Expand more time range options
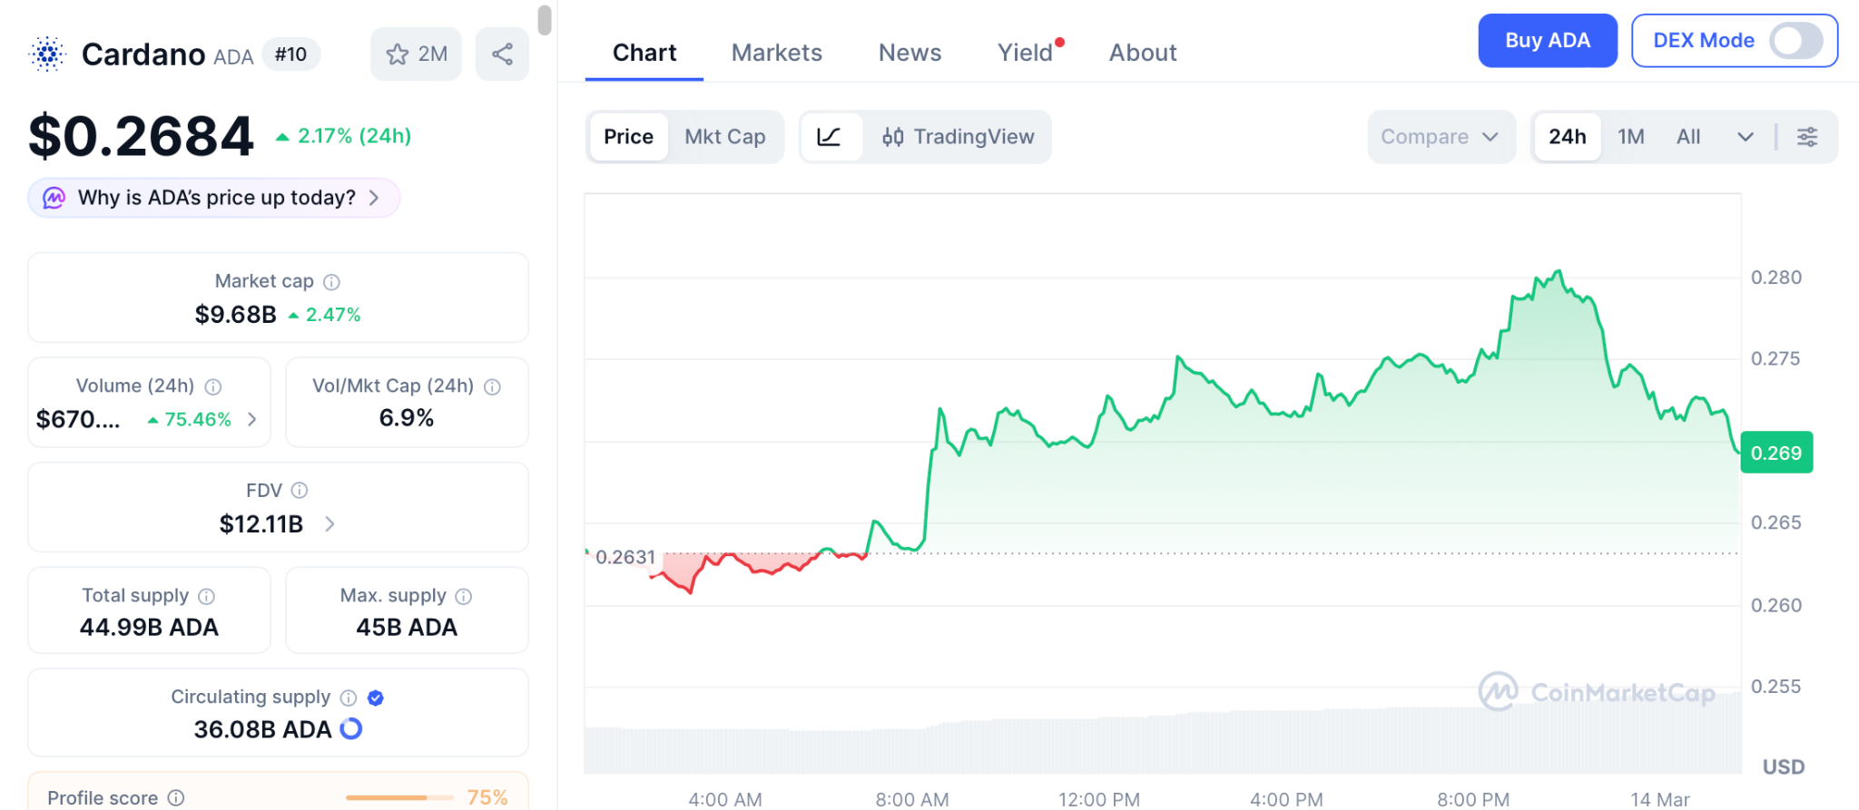 point(1745,137)
